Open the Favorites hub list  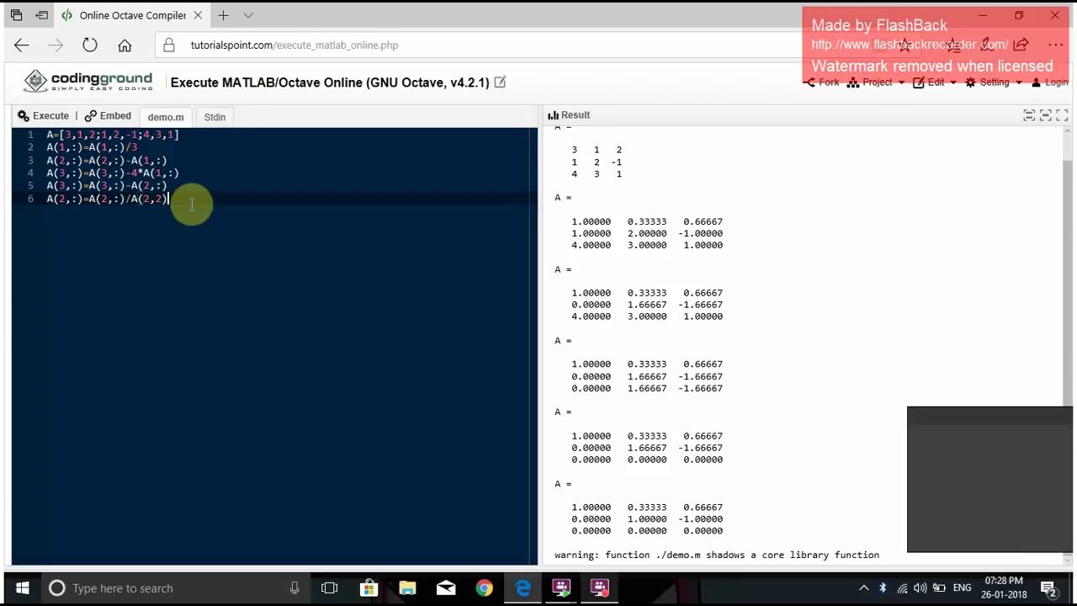click(x=952, y=45)
